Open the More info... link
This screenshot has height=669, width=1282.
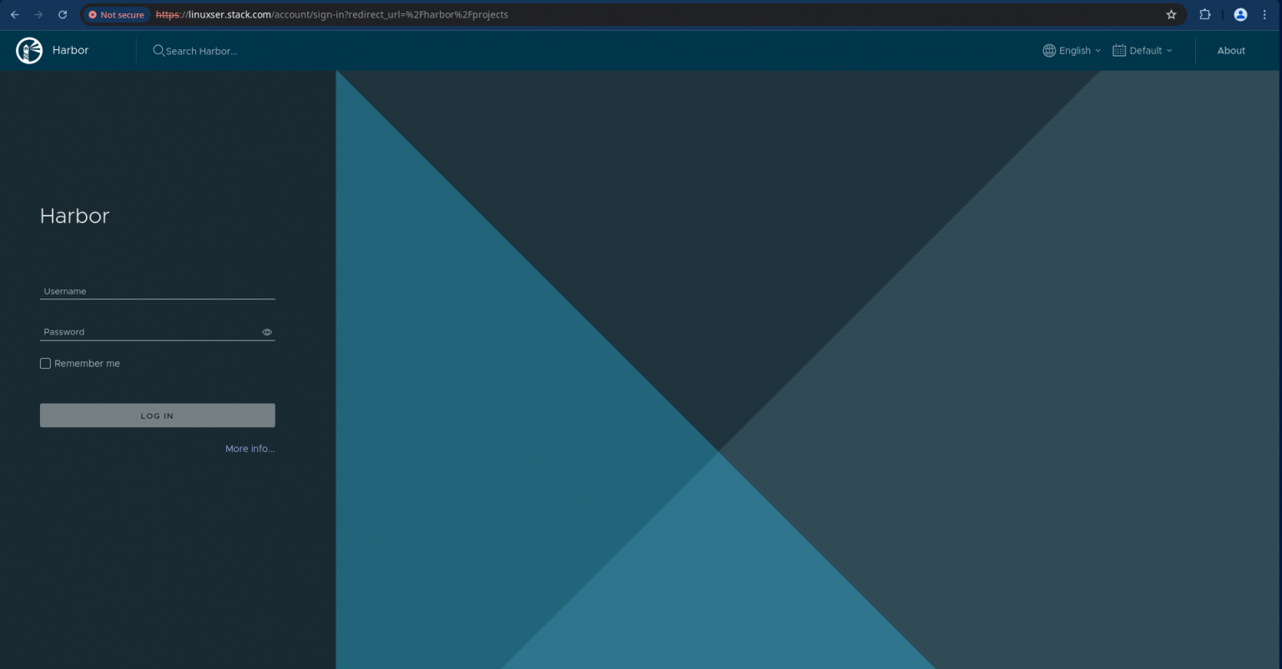(x=250, y=449)
